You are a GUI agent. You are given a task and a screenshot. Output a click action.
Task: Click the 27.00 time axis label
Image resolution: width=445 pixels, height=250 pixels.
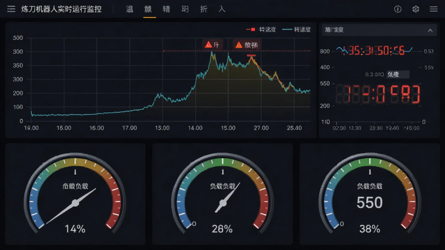[x=261, y=128]
